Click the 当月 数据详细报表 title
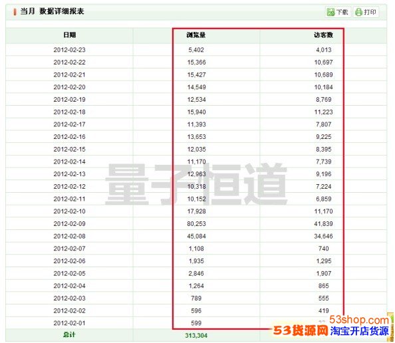The image size is (395, 343). pyautogui.click(x=52, y=11)
